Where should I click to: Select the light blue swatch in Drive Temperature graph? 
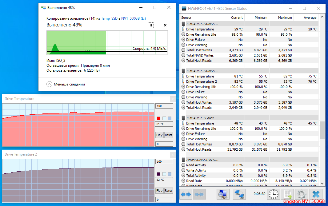click(170, 118)
